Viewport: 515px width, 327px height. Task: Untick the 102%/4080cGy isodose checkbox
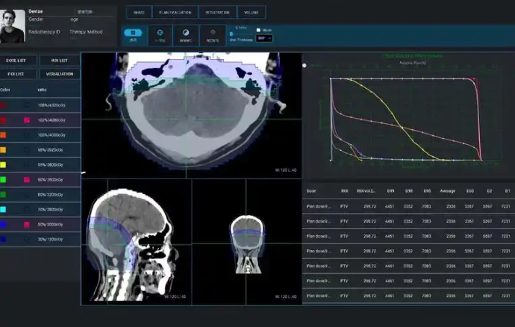[x=27, y=120]
